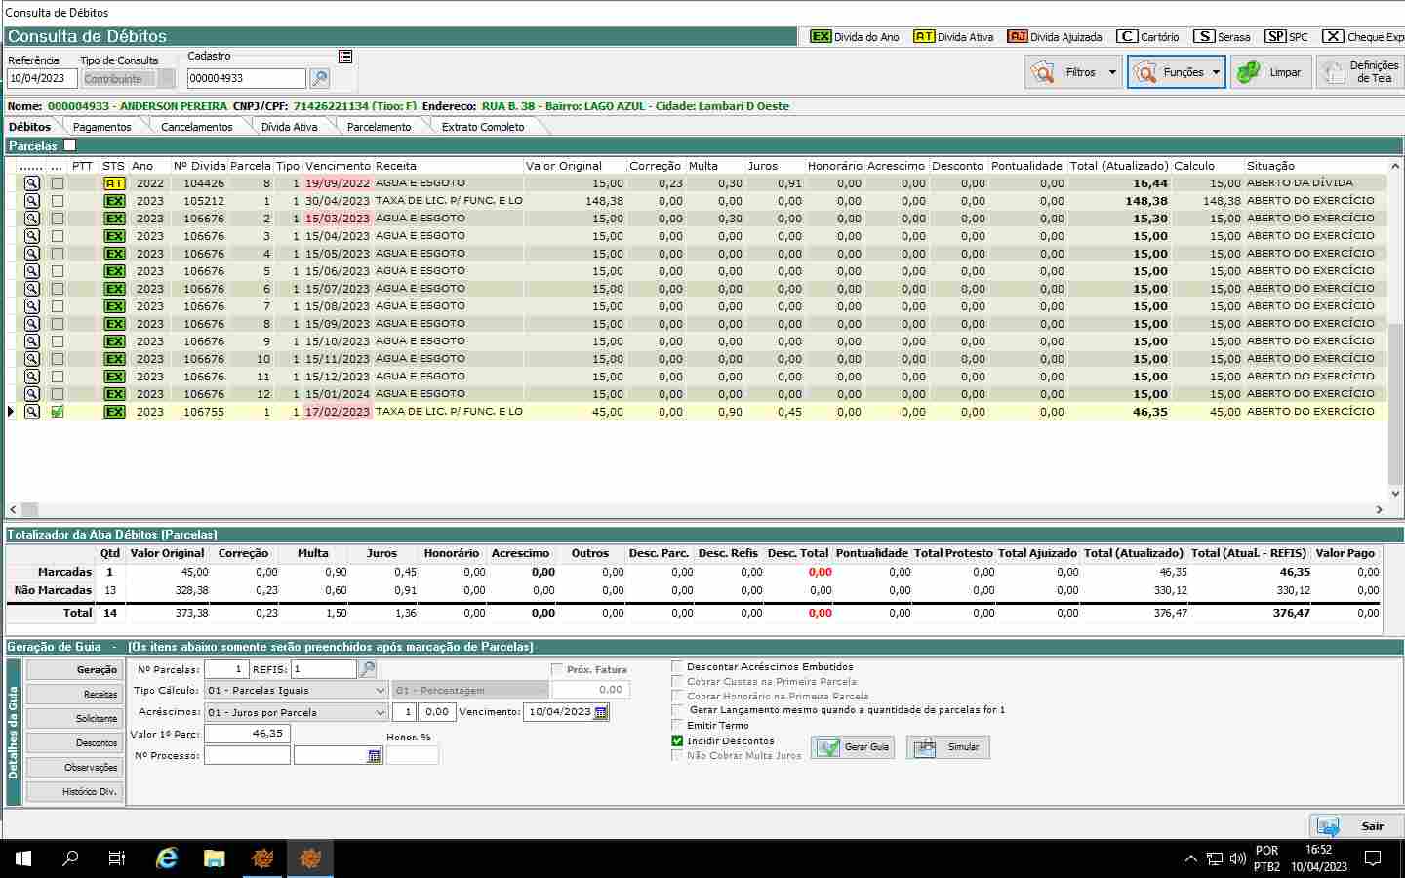Open calendar icon next to Nº Processo
1405x878 pixels.
pos(375,756)
